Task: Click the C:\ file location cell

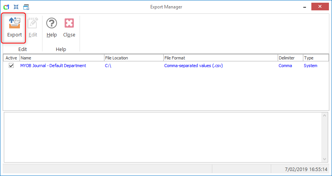Action: 108,66
